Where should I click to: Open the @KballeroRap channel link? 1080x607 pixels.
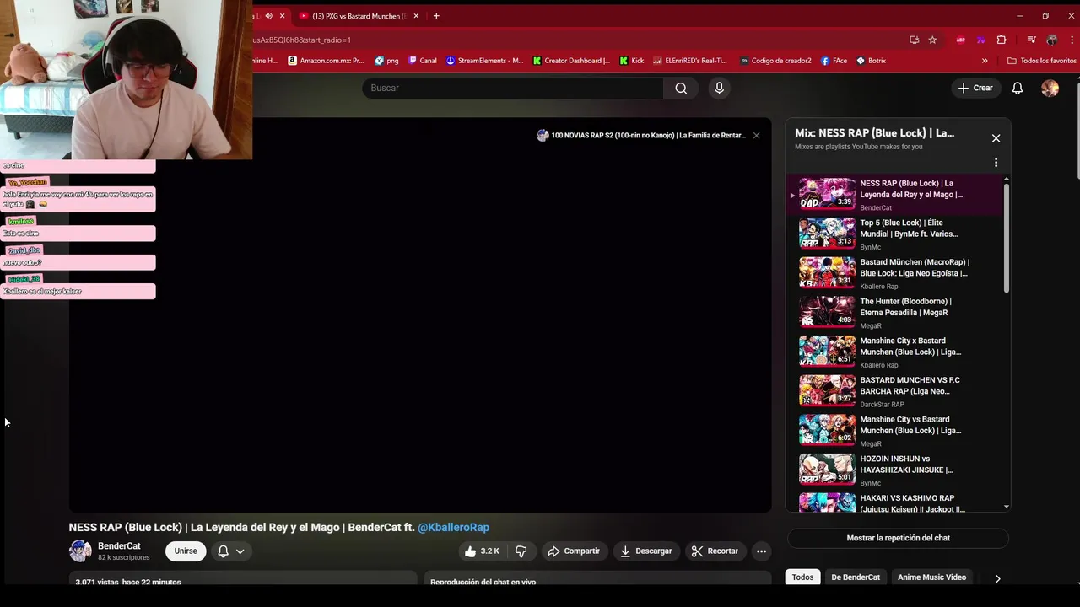coord(453,528)
